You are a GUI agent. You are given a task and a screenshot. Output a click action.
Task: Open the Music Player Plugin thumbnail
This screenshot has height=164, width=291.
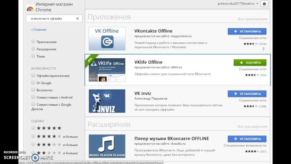[107, 146]
